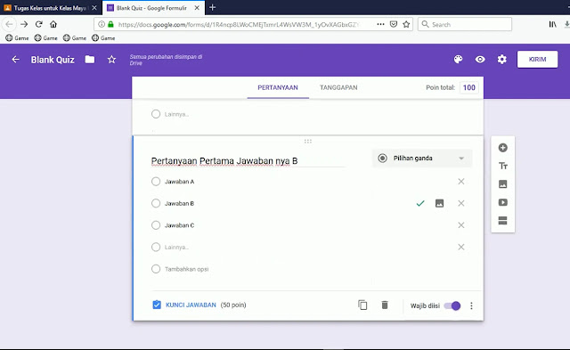
Task: Open a new browser tab
Action: coord(213,7)
